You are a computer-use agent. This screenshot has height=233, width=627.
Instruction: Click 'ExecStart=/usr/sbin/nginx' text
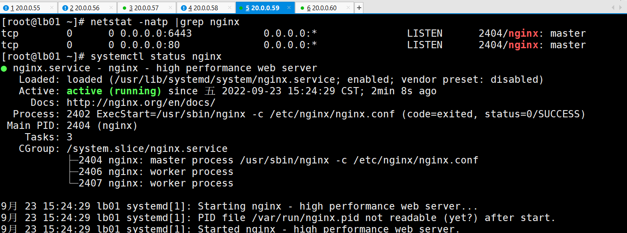click(x=171, y=114)
